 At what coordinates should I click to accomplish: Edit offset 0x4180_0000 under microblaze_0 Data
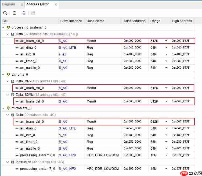click(133, 135)
